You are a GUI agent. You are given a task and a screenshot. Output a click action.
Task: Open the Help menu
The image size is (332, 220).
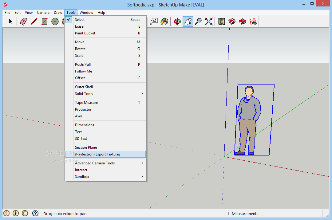pos(101,13)
